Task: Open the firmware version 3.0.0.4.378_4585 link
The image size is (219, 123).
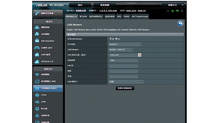Action: click(x=108, y=11)
